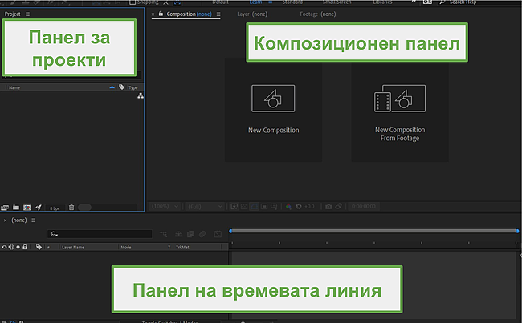The image size is (522, 323).
Task: Click the T column header in timeline
Action: (x=169, y=247)
